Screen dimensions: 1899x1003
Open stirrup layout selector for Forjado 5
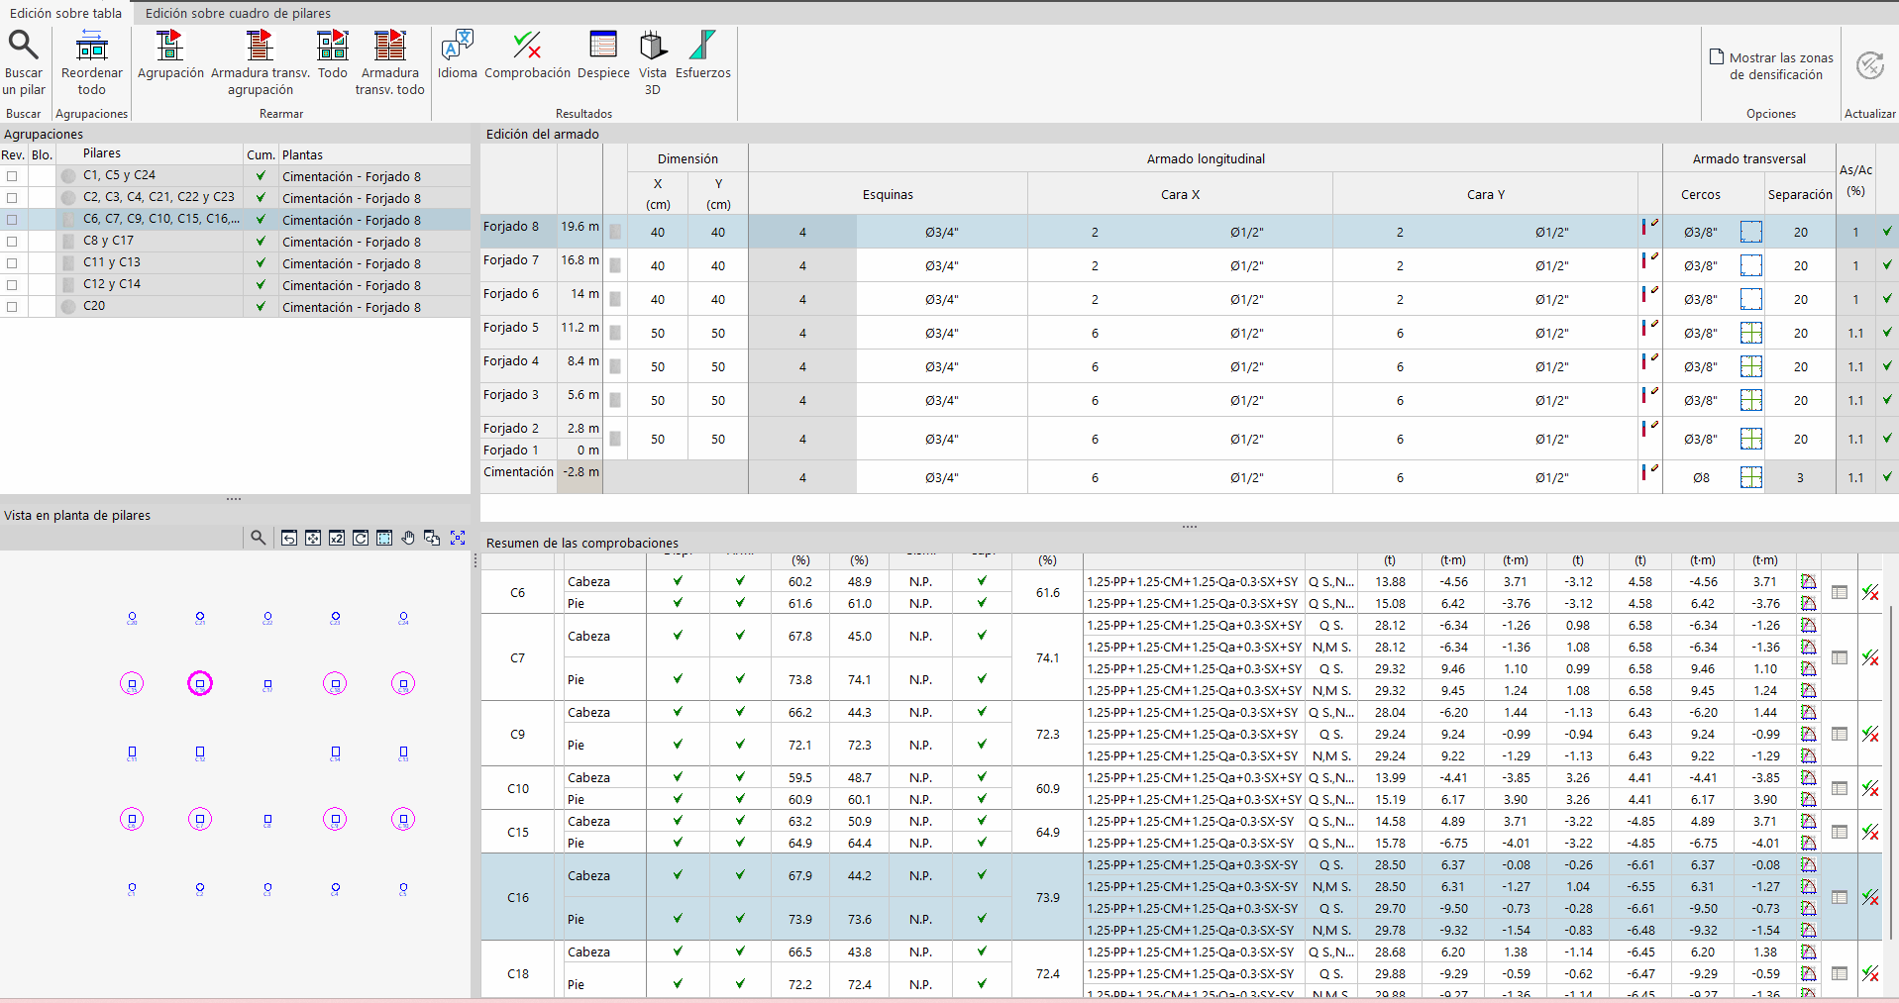click(x=1750, y=333)
